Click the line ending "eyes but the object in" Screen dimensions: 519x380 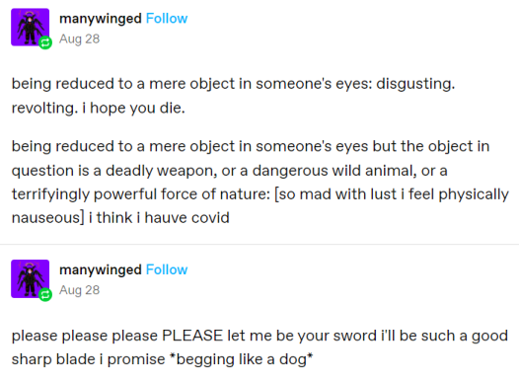coord(251,147)
